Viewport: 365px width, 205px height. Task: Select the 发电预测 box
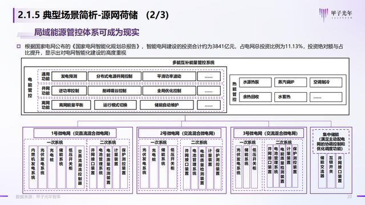point(69,76)
